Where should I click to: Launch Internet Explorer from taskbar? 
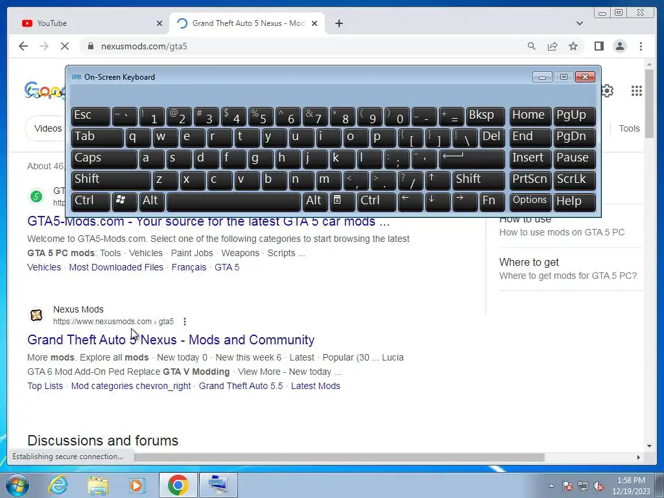pos(58,485)
